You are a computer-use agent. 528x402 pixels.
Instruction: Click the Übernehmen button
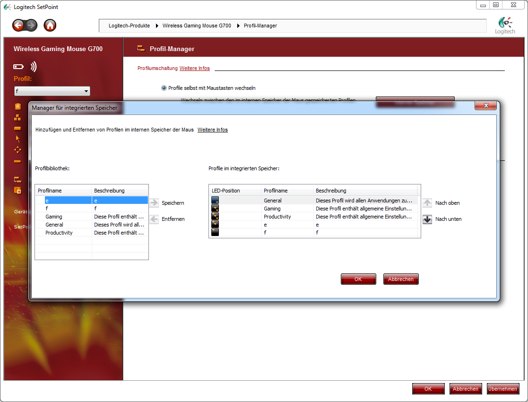click(502, 389)
